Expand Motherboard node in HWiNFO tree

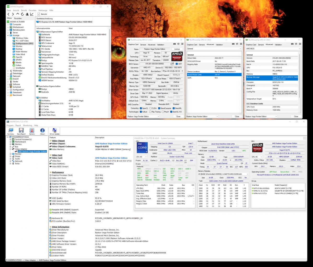tap(10, 142)
